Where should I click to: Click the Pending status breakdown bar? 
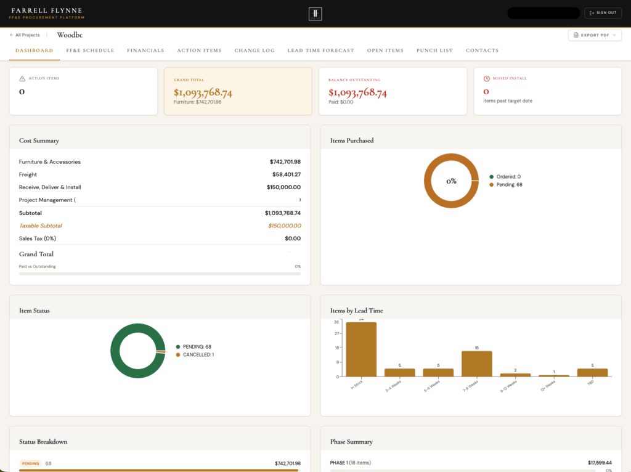click(x=158, y=470)
